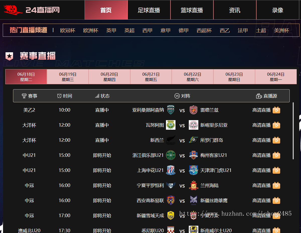The image size is (301, 233).
Task: Click the 新疆雪域天成 yellow crest
Action: 171,215
